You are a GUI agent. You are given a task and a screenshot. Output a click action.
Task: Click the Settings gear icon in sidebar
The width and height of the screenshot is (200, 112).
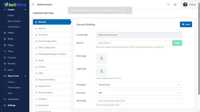(x=5, y=105)
